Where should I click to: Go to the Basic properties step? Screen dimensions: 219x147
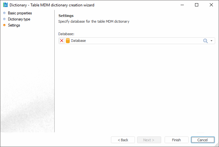pos(20,13)
